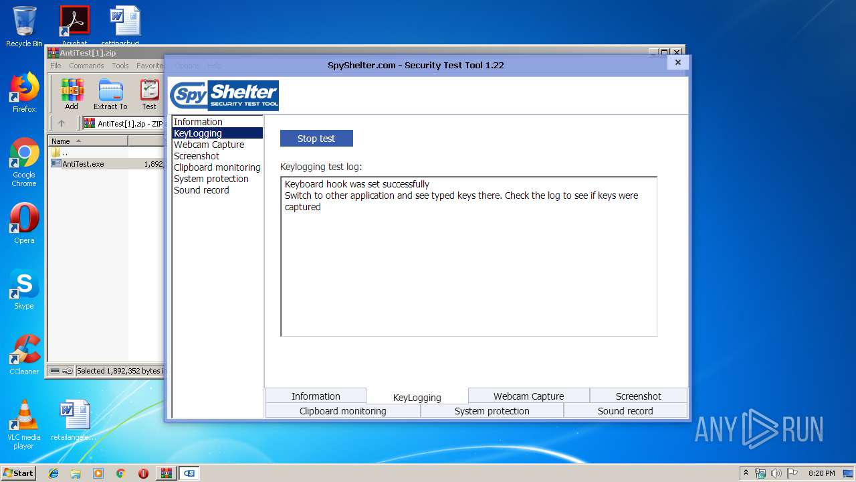Switch to the Information bottom tab
The height and width of the screenshot is (482, 856).
click(x=316, y=396)
